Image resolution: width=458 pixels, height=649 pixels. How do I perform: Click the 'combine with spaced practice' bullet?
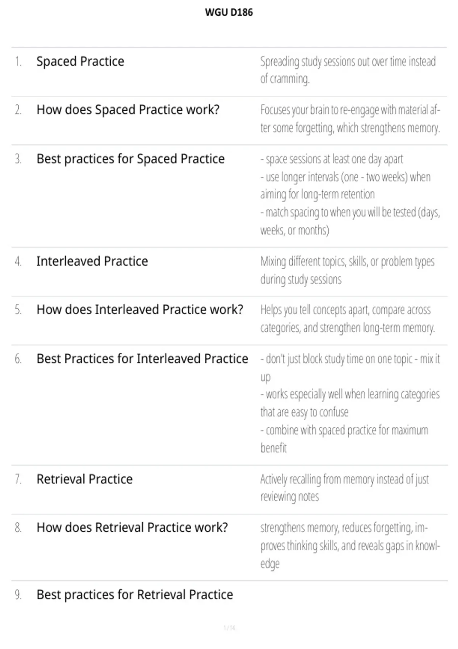pos(344,439)
